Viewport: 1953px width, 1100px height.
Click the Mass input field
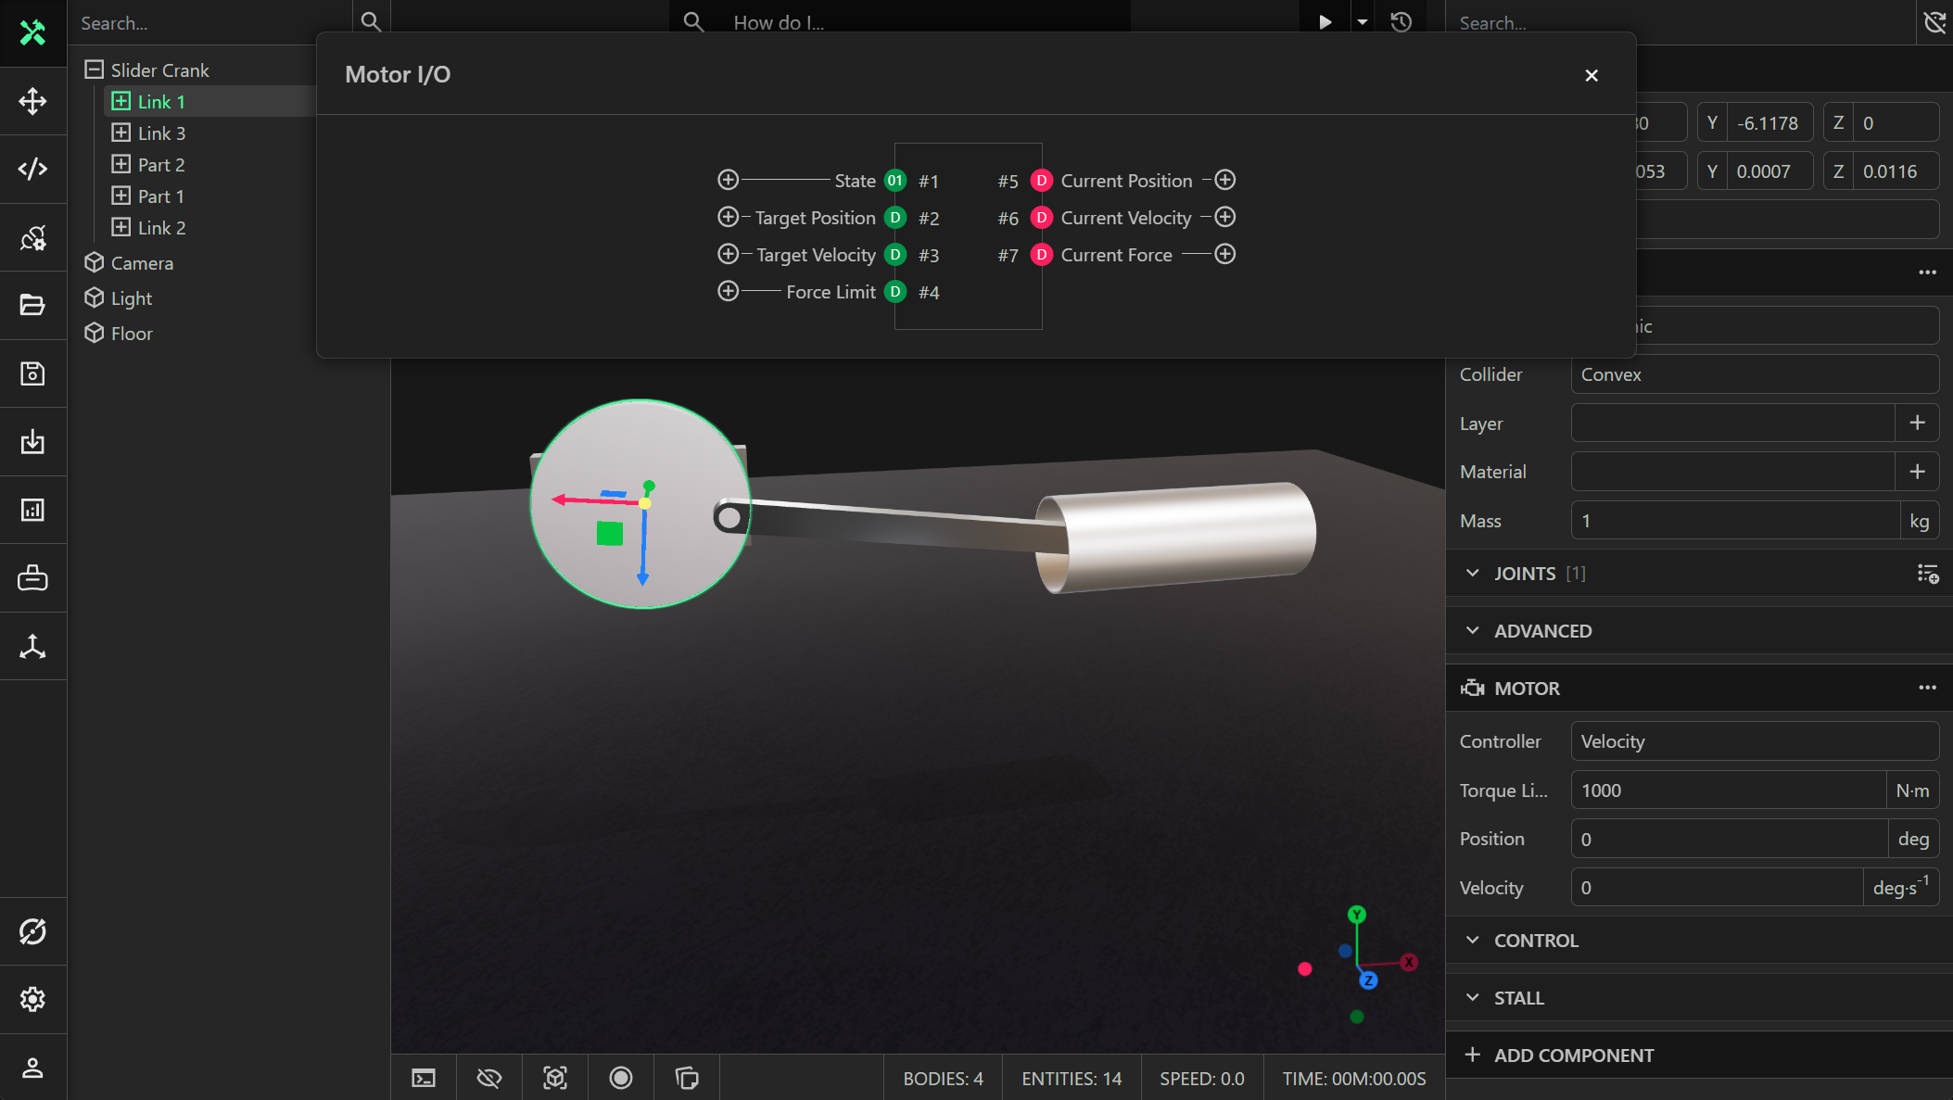[x=1734, y=521]
